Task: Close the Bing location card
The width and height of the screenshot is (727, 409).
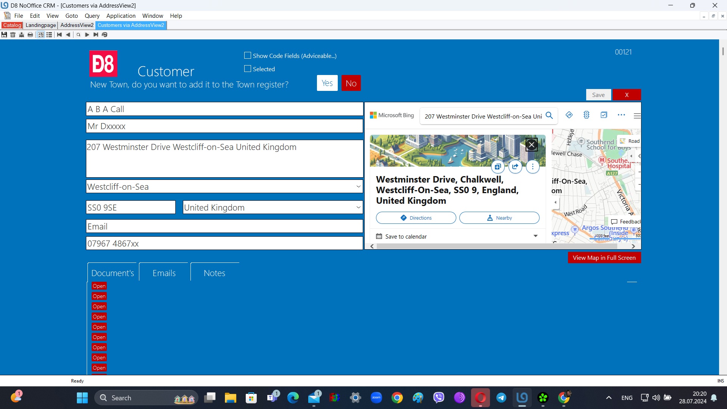Action: (x=531, y=144)
